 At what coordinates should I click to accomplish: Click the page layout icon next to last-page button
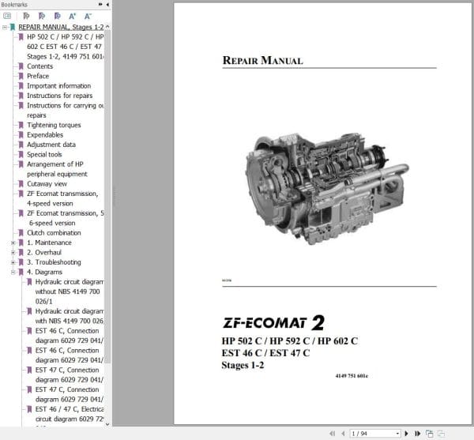click(429, 434)
